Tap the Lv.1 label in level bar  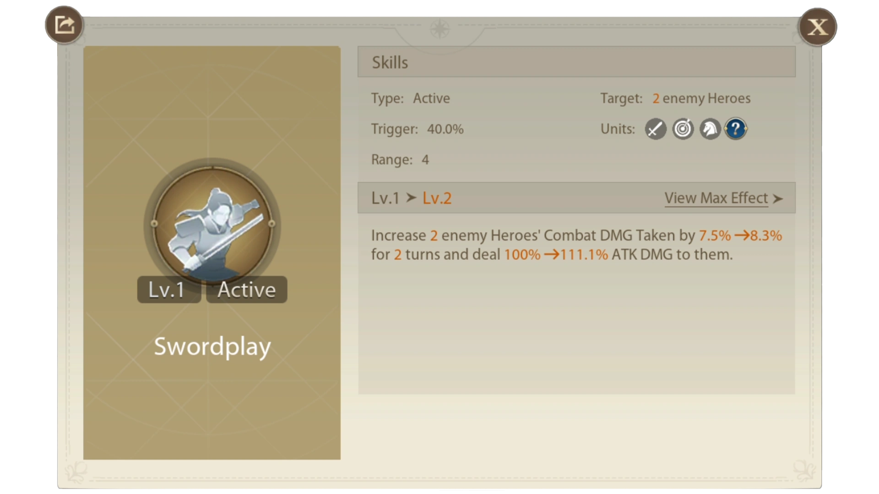pyautogui.click(x=385, y=198)
